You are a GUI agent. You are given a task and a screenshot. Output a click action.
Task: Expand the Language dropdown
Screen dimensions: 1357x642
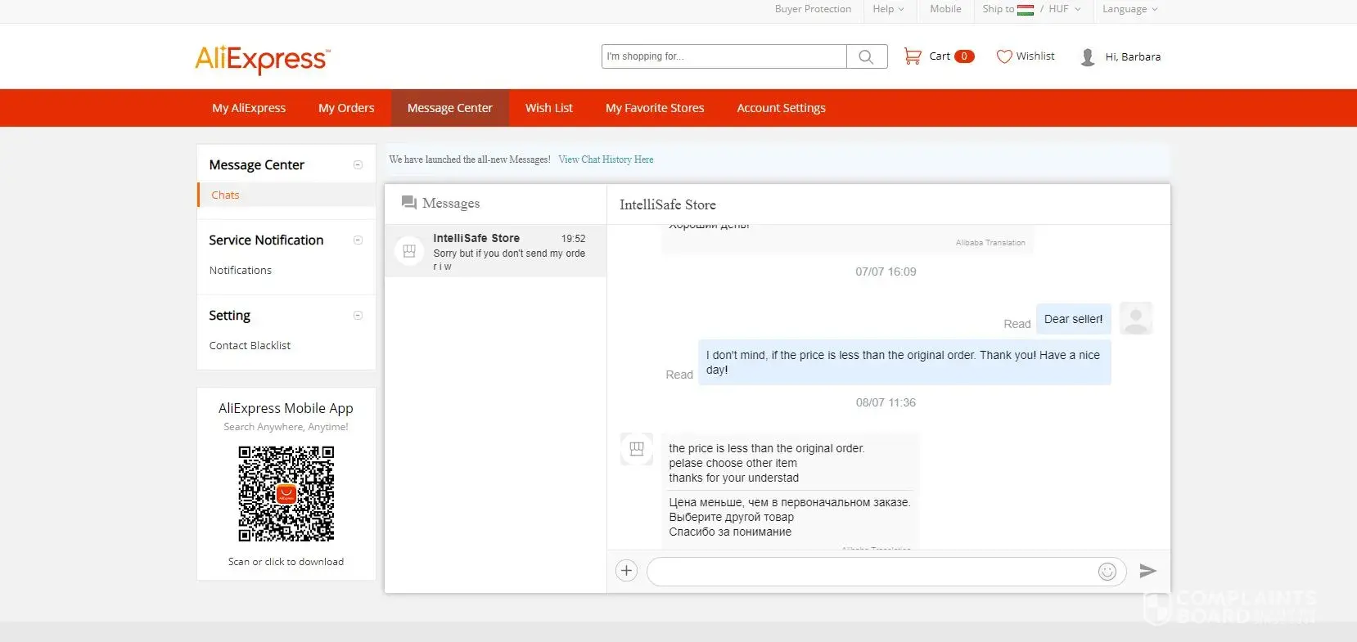pos(1129,9)
